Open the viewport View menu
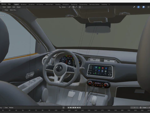Image resolution: width=150 pixels, height=113 pixels. [4, 7]
